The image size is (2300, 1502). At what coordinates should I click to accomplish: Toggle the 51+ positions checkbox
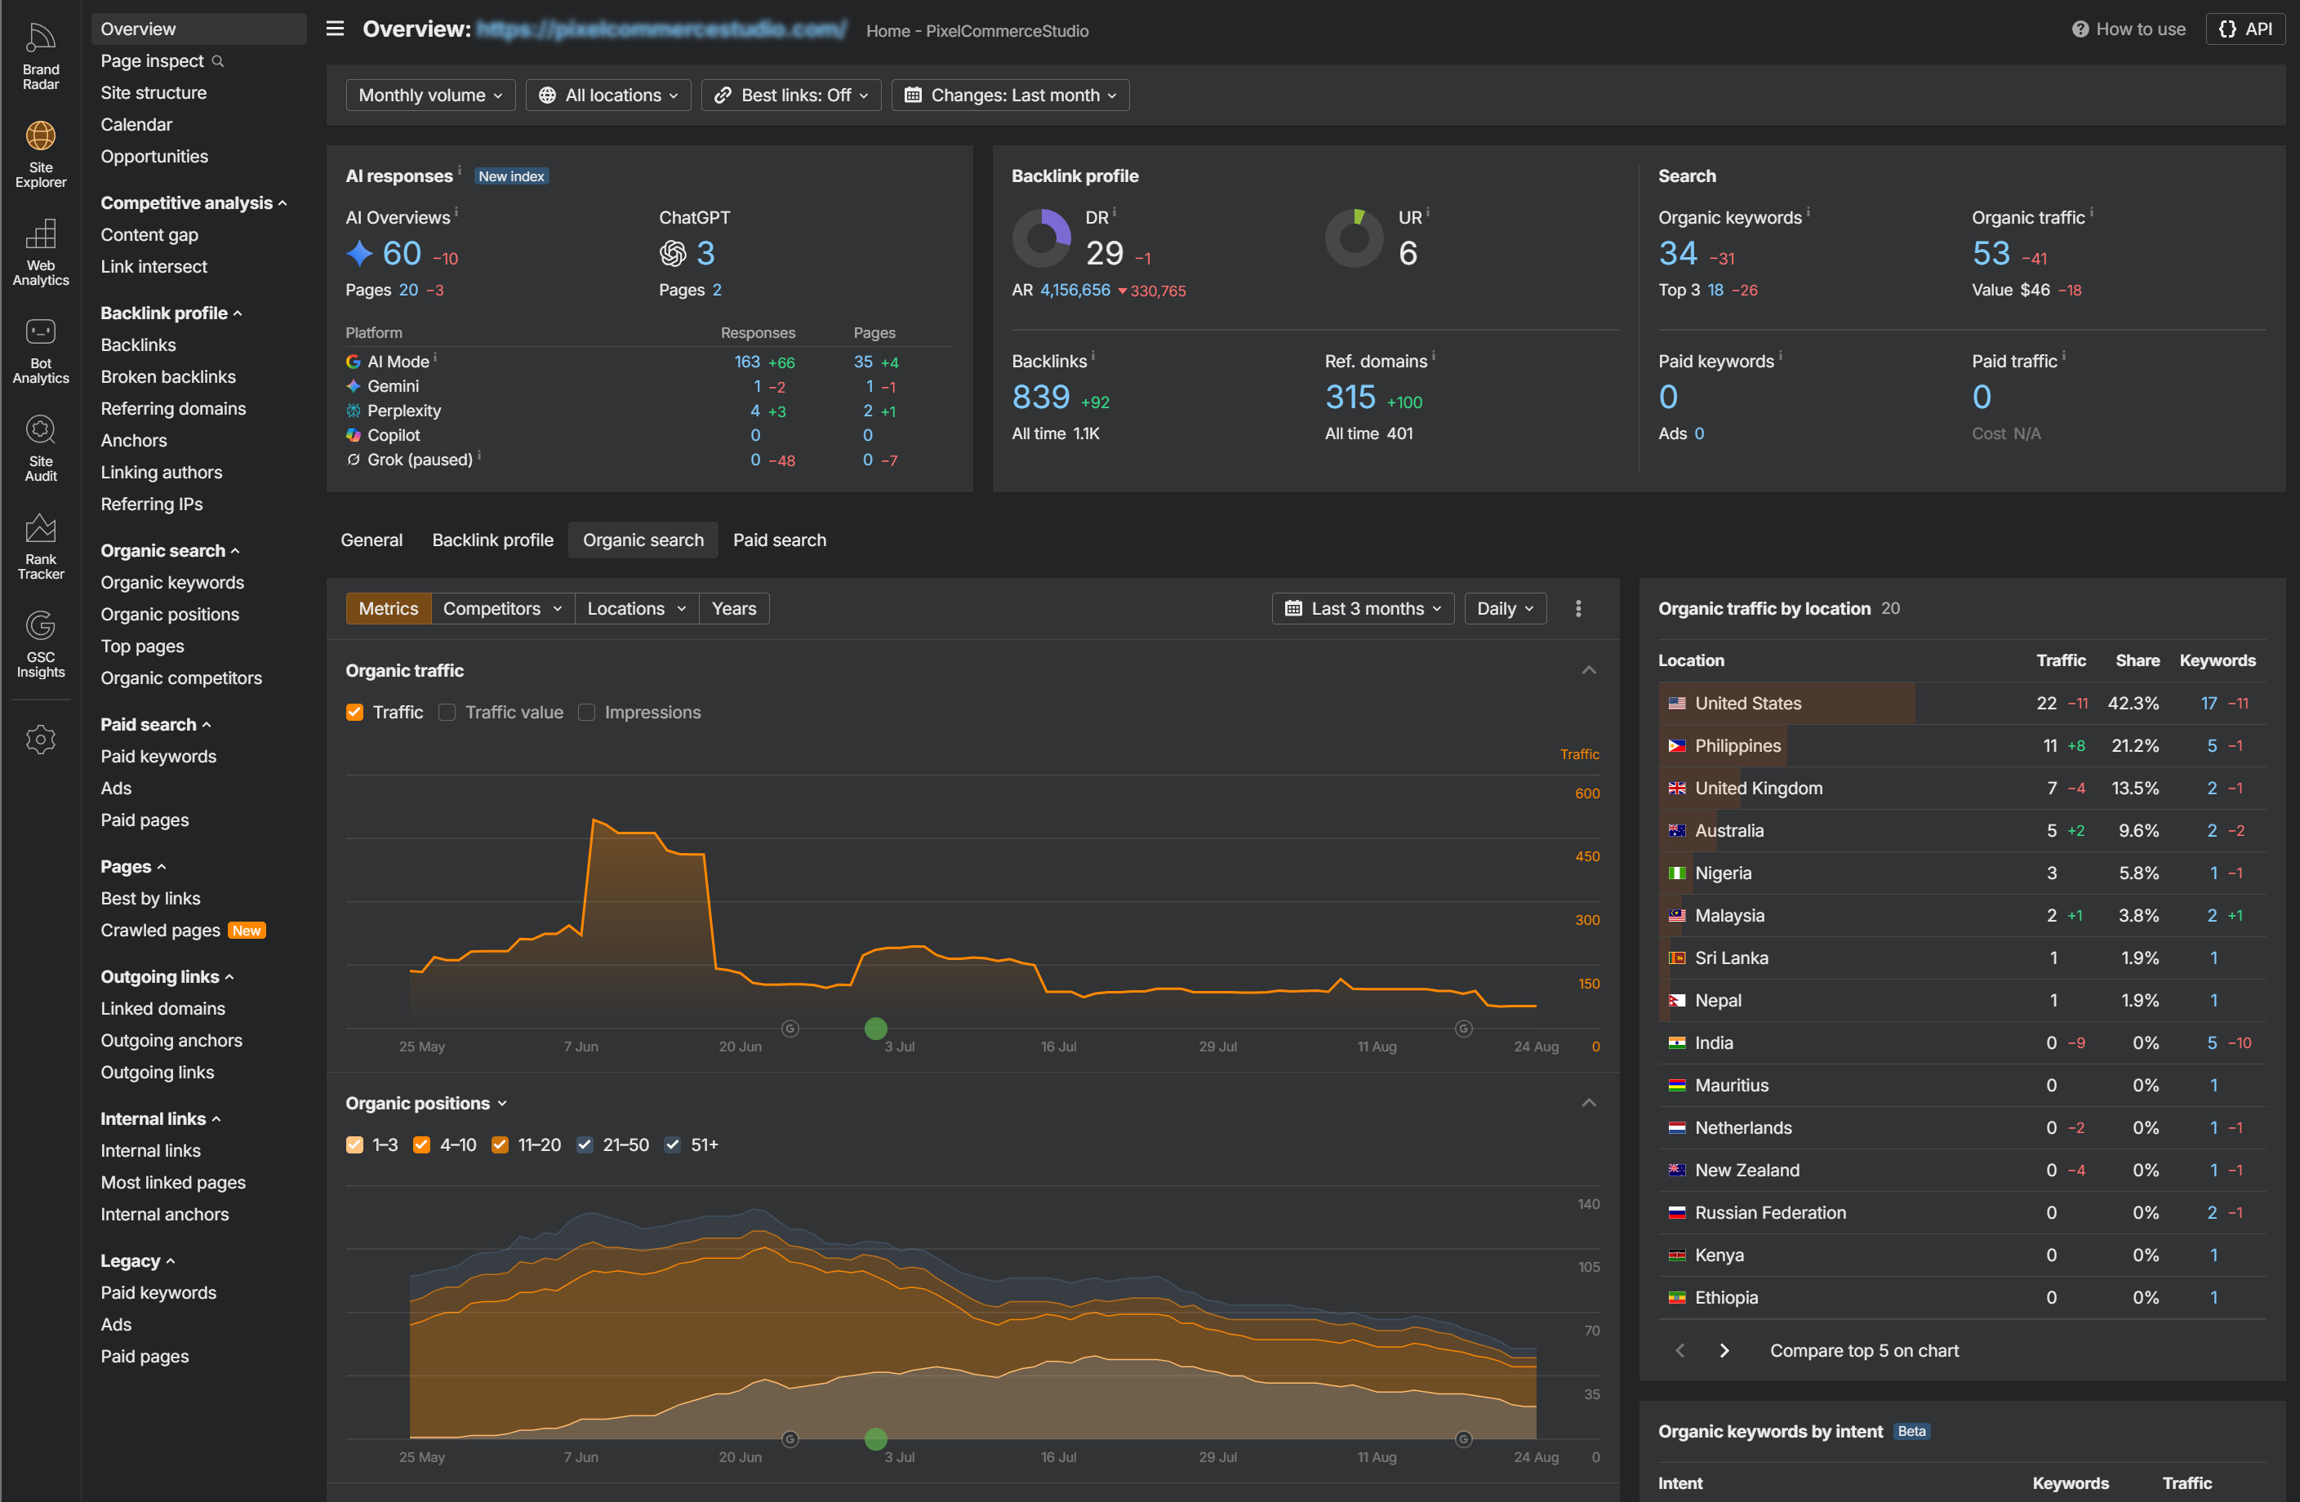[673, 1144]
